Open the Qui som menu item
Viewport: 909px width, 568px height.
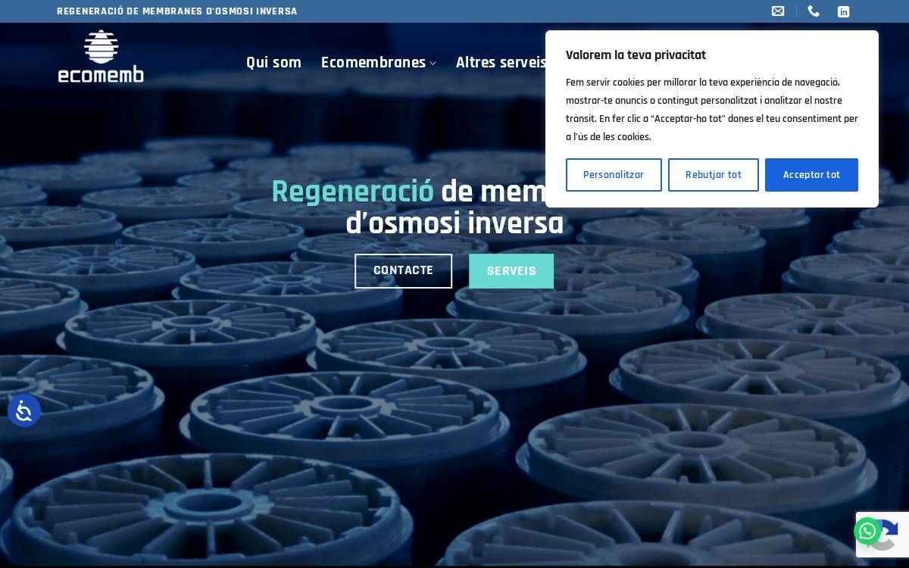point(273,63)
